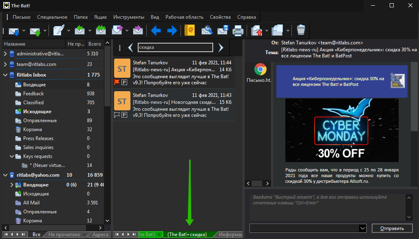Print the message with the printer icon

(x=238, y=31)
